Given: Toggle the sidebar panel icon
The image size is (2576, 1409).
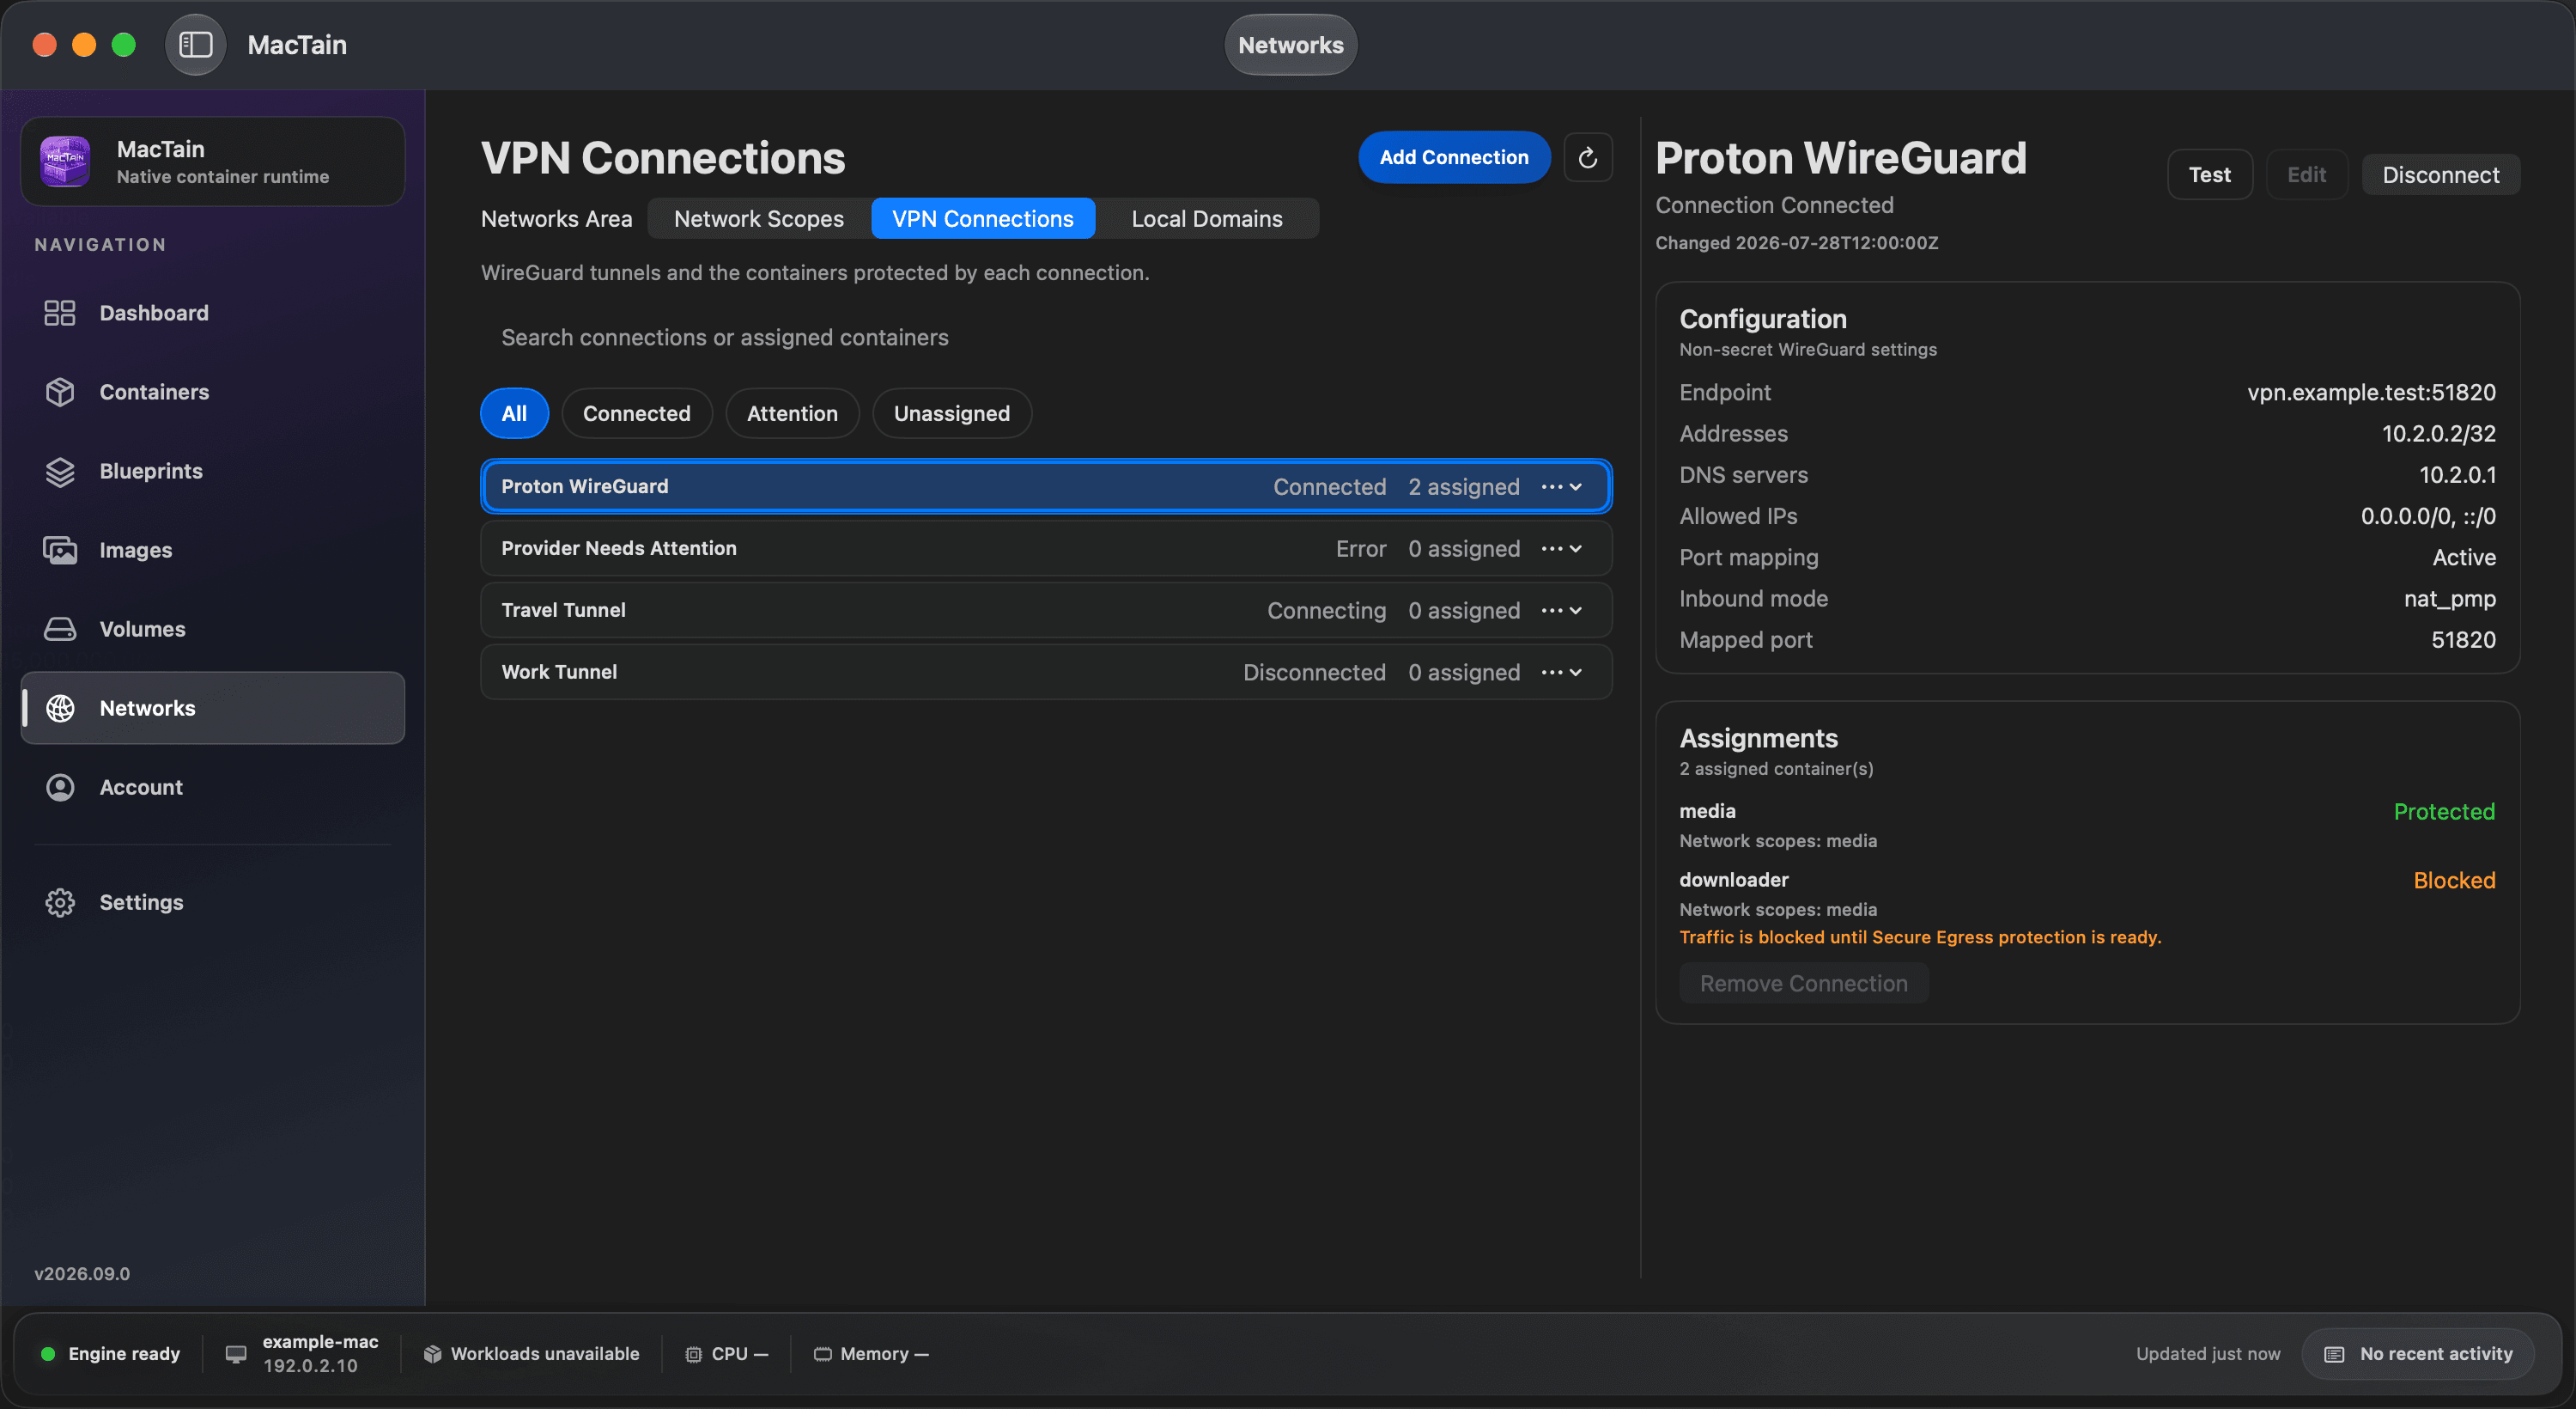Looking at the screenshot, I should (195, 44).
